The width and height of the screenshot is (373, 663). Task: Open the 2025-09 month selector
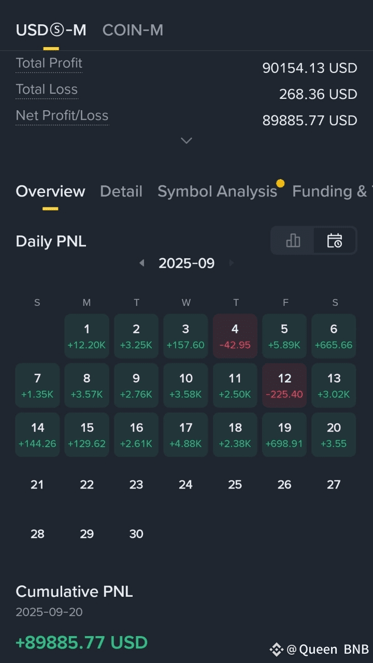click(187, 263)
